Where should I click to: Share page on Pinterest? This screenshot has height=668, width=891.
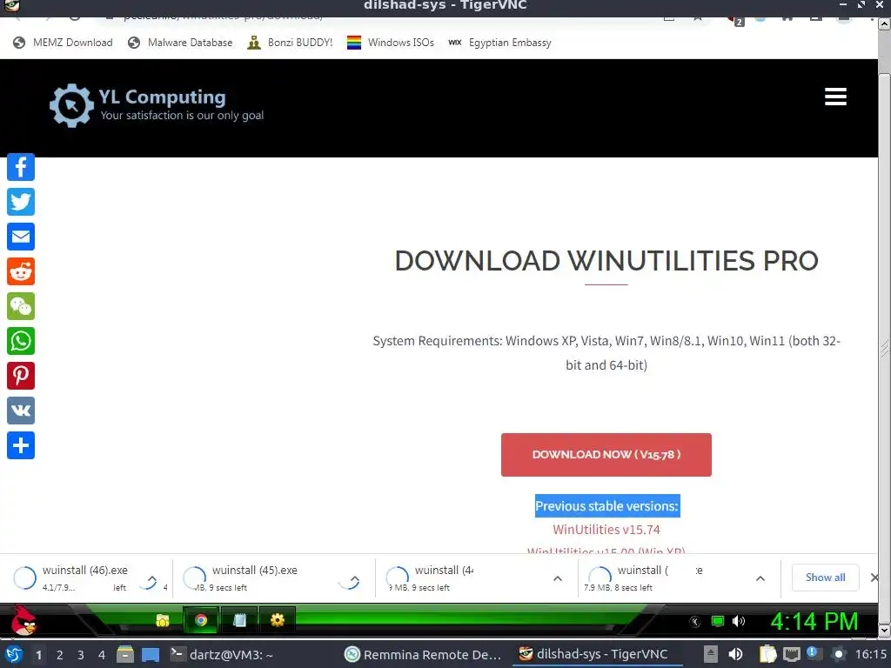tap(21, 376)
